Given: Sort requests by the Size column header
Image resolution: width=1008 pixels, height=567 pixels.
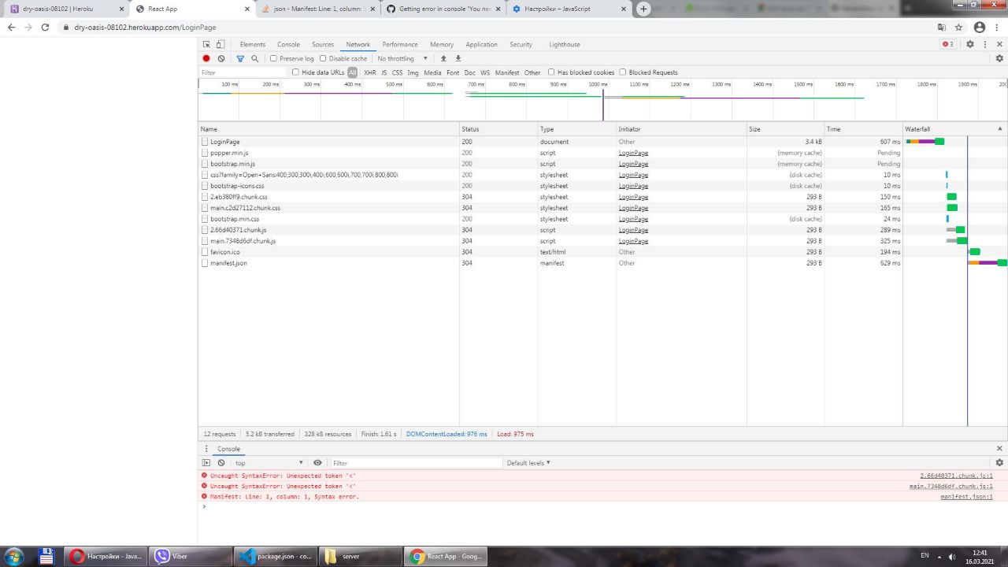Looking at the screenshot, I should click(x=785, y=129).
